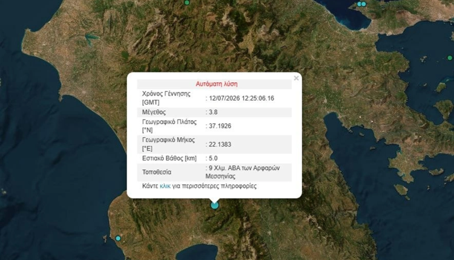Click the 'Αυτόματη λύση' header text
This screenshot has width=454, height=260.
(x=217, y=84)
